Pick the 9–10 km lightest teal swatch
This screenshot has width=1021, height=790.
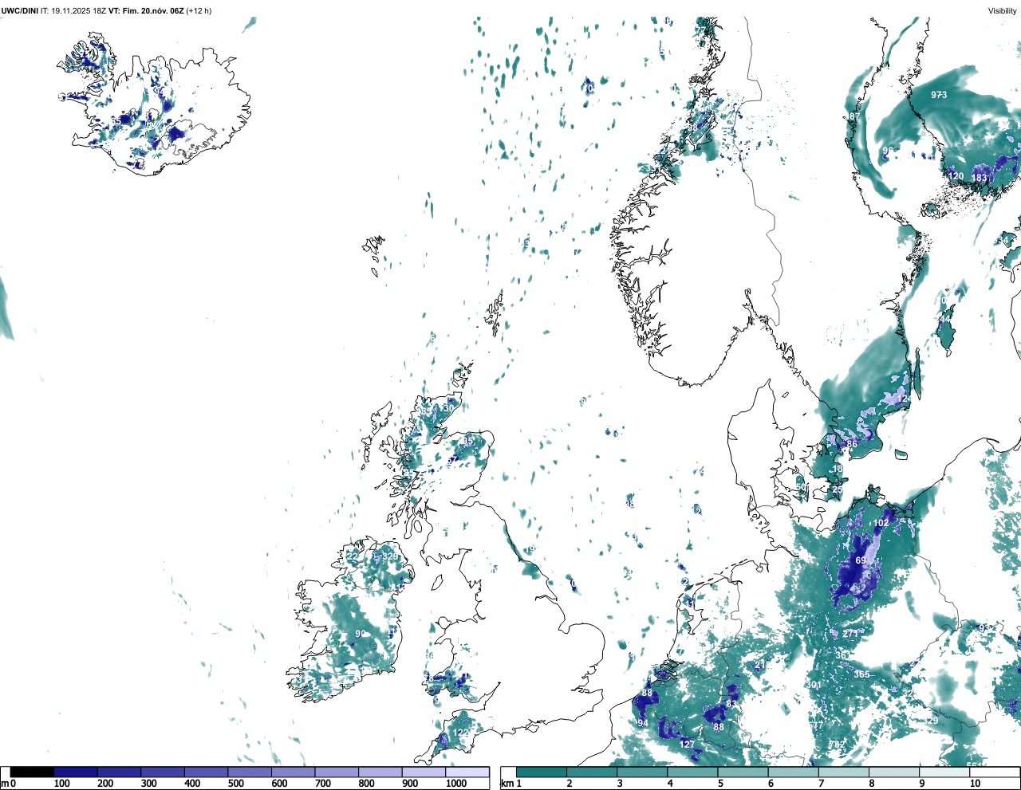(x=944, y=772)
